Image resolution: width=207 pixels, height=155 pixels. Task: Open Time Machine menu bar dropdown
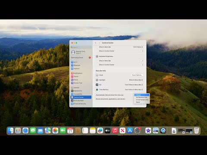134,90
